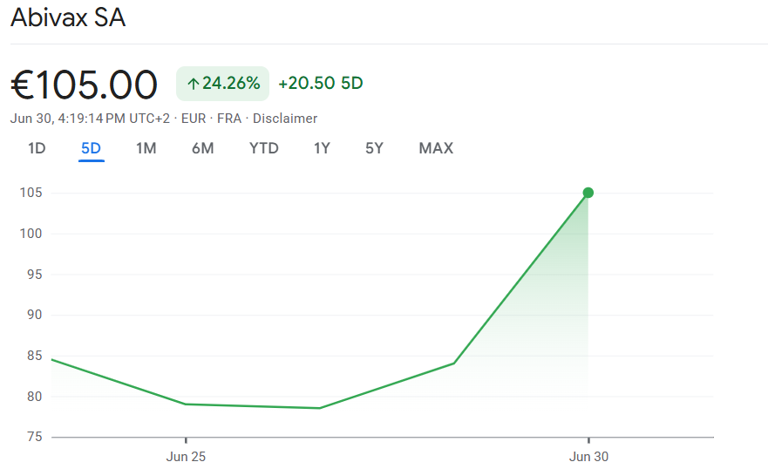The width and height of the screenshot is (768, 469).
Task: Switch to the 6M time range
Action: coord(203,148)
